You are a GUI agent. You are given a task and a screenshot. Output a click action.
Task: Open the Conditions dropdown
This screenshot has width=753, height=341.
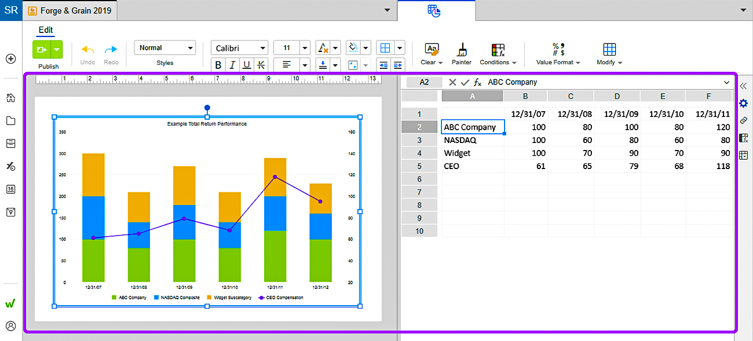coord(498,63)
